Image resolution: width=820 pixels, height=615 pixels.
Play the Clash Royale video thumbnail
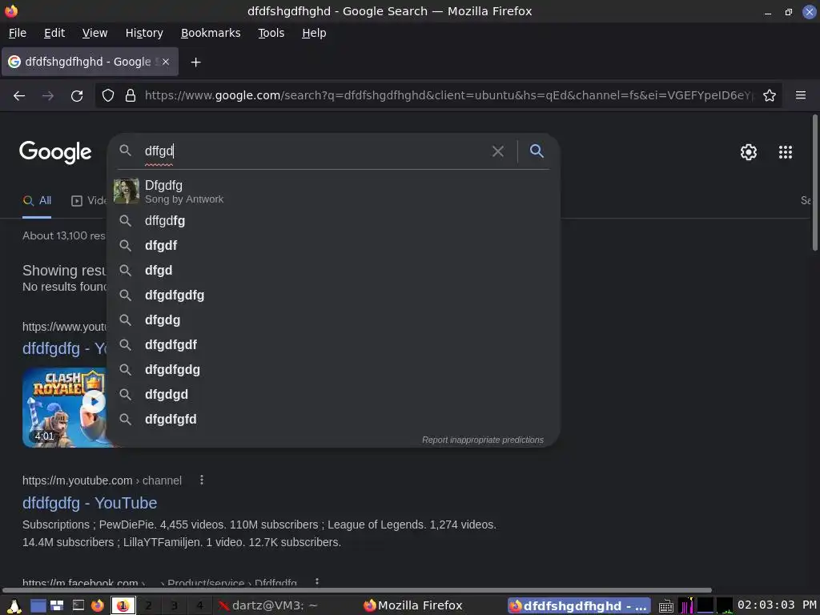pyautogui.click(x=64, y=408)
